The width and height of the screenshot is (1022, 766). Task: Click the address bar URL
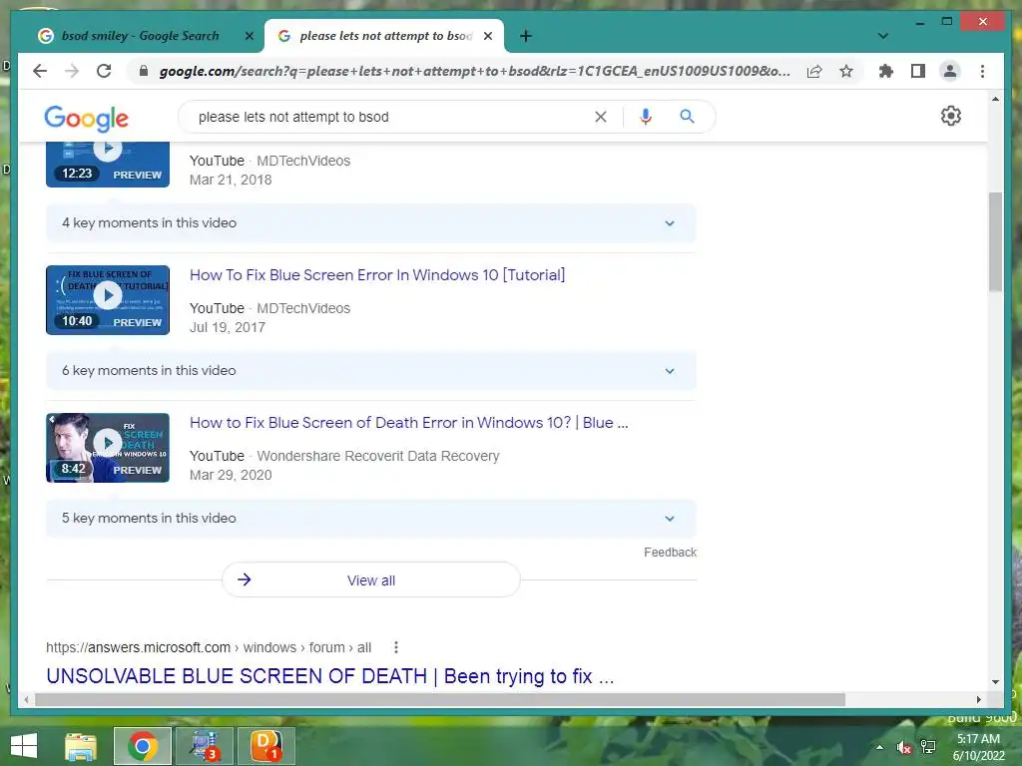point(474,71)
